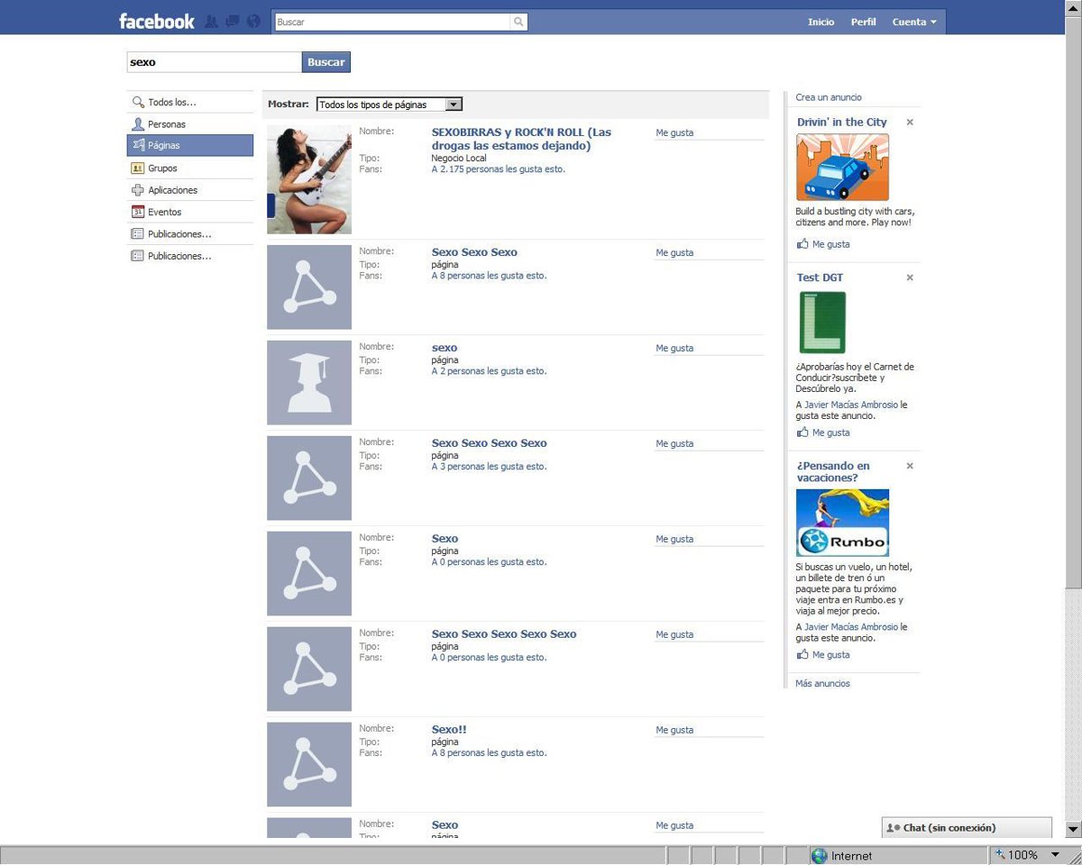Like the SEXOBIRRAS y ROCK'N ROLL page
1082x865 pixels.
pyautogui.click(x=674, y=132)
